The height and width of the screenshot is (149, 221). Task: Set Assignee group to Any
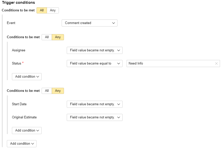pyautogui.click(x=58, y=37)
